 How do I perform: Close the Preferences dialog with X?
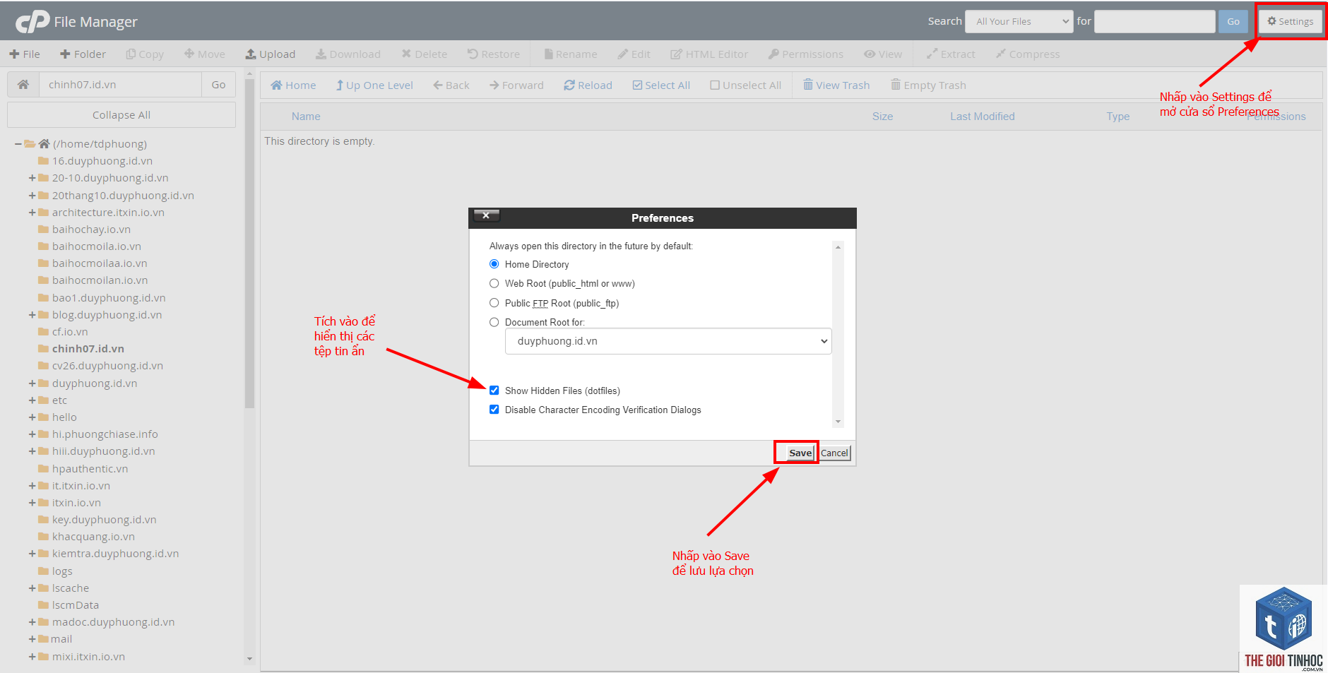pos(486,215)
